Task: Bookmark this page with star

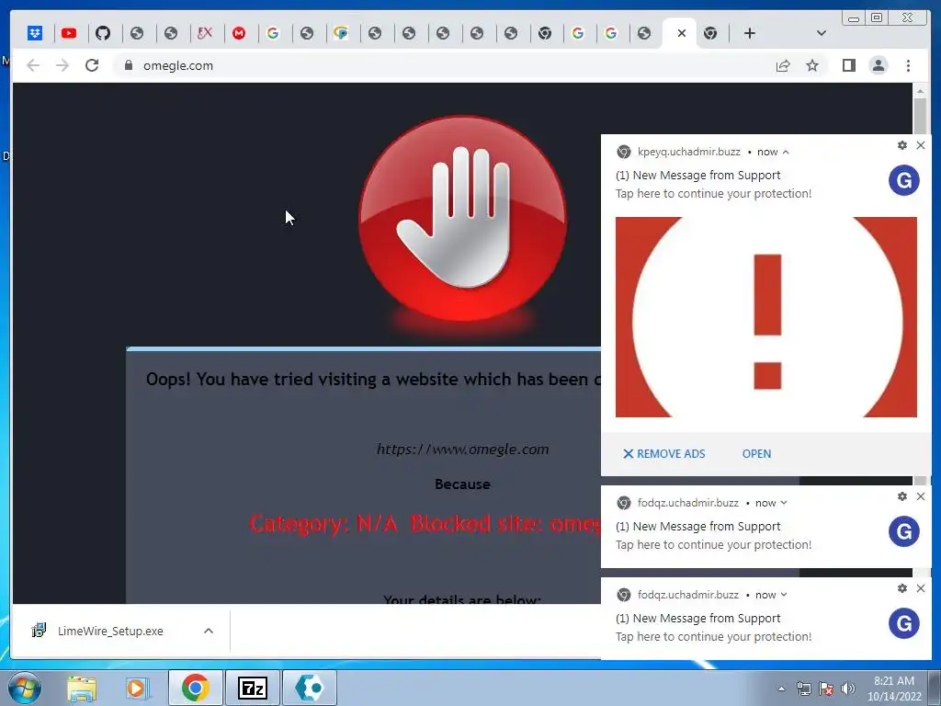Action: (x=812, y=65)
